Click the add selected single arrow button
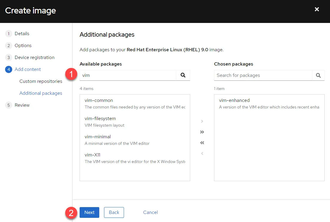 [202, 121]
